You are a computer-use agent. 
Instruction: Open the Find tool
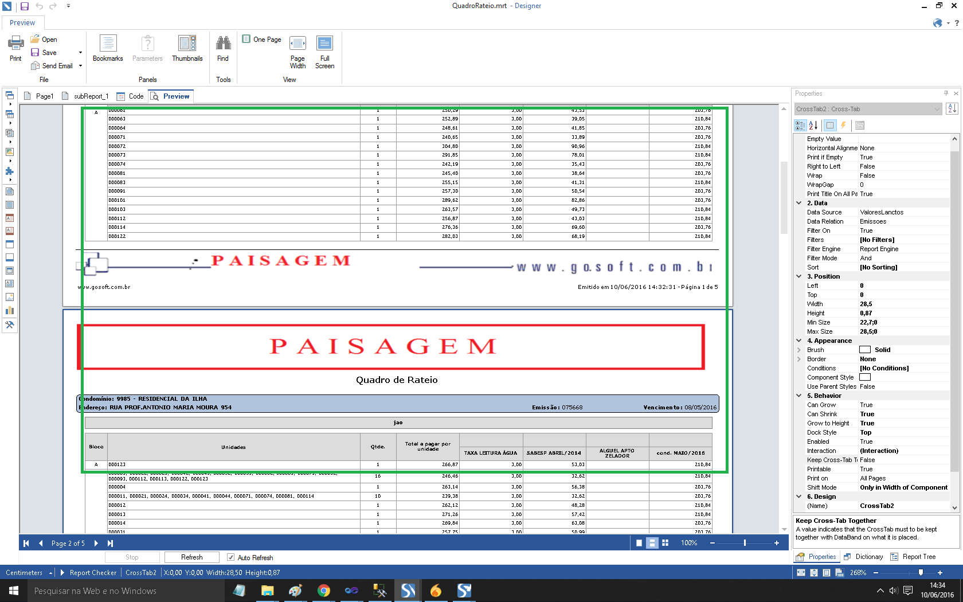point(223,48)
